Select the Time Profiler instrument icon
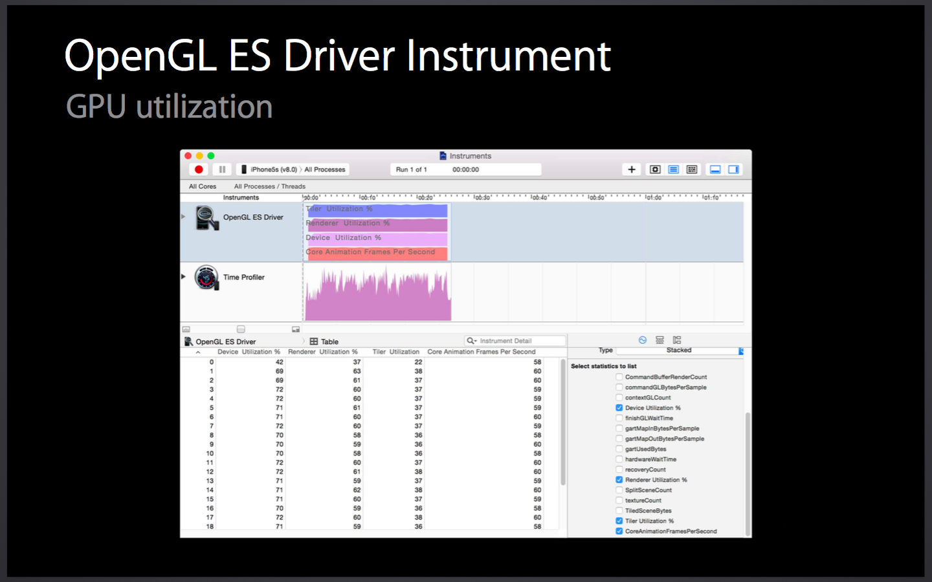 click(207, 278)
